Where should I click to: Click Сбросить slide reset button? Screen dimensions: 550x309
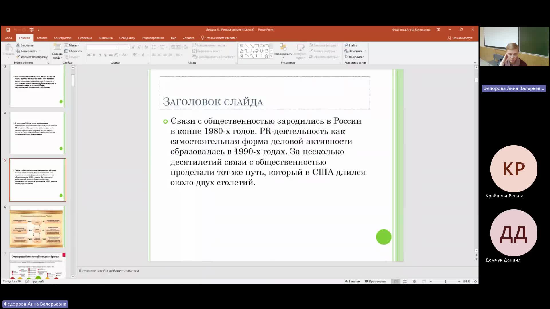point(73,51)
